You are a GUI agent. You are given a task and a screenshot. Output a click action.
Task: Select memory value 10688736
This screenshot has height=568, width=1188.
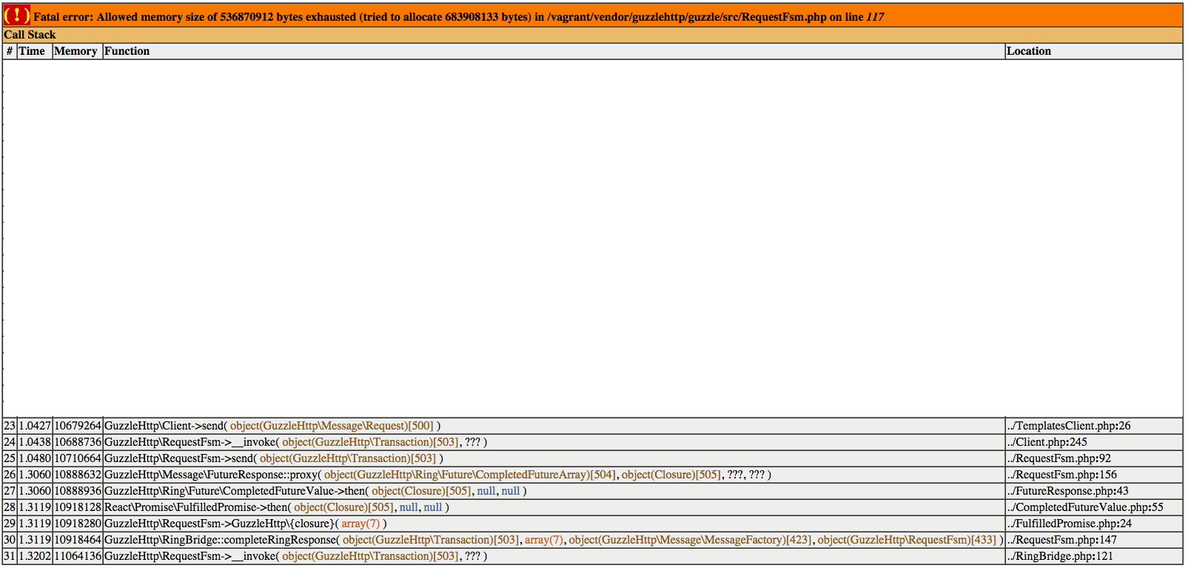point(78,442)
